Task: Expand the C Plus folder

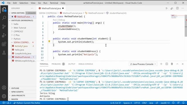Action: tap(22, 35)
